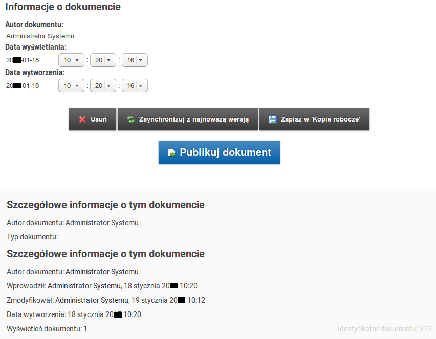436x339 pixels.
Task: Expand the minutes dropdown for Data wytworzenia
Action: 103,86
